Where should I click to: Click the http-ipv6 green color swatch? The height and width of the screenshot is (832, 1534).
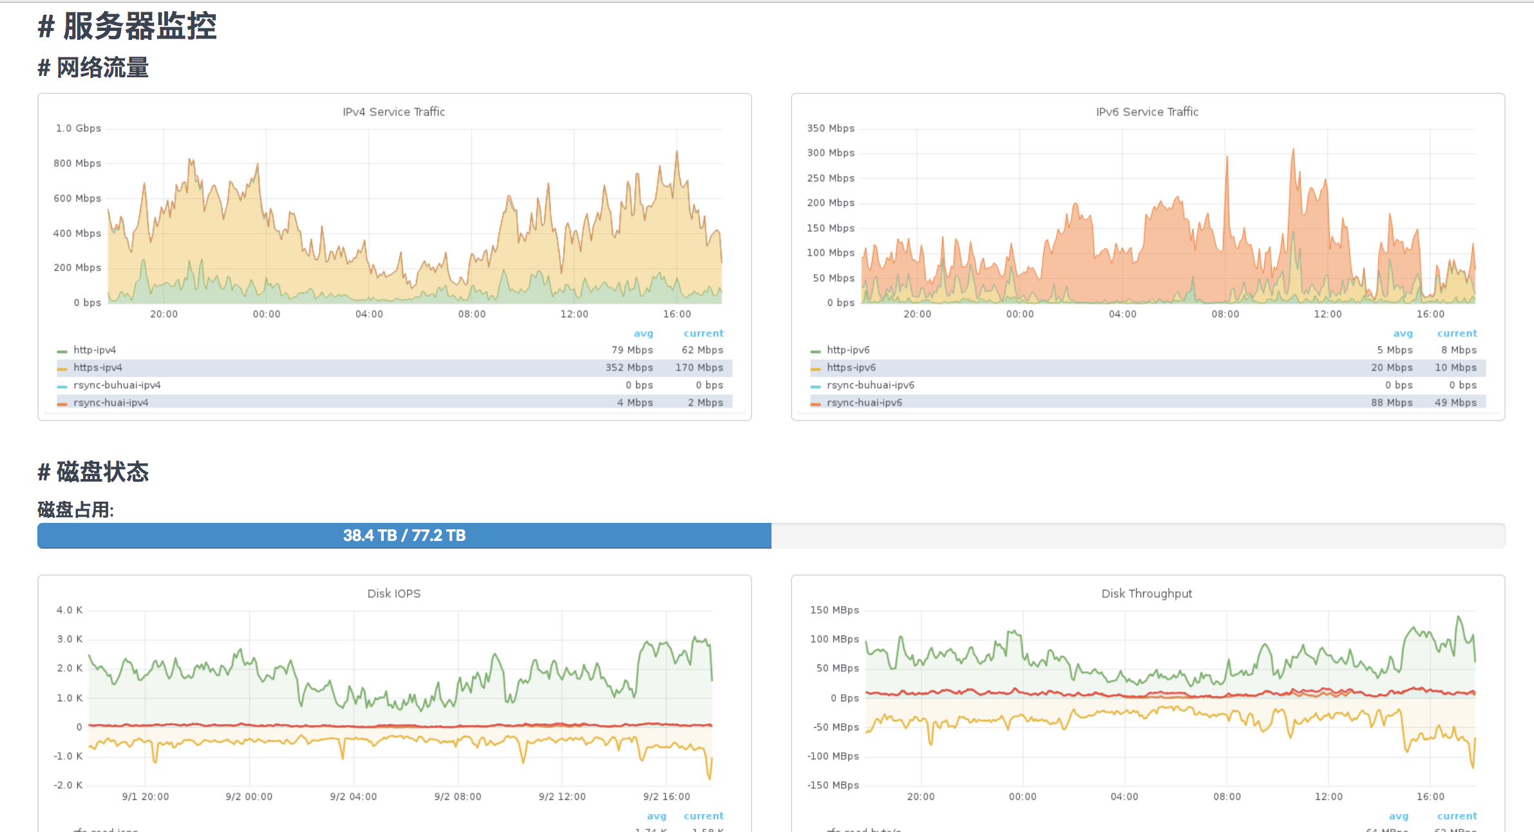point(815,351)
